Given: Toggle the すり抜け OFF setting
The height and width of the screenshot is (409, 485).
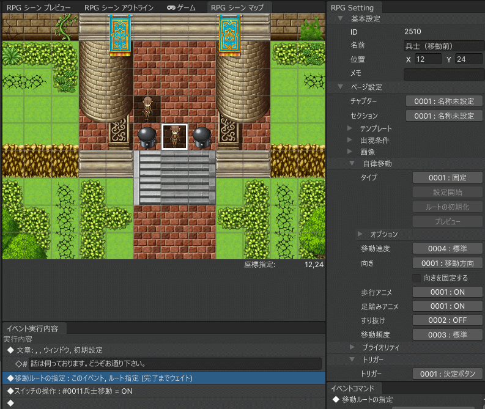Looking at the screenshot, I should click(448, 320).
